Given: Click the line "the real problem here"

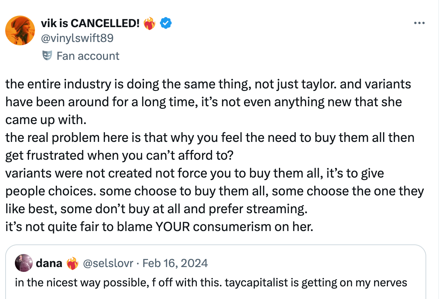Looking at the screenshot, I should click(x=209, y=137).
